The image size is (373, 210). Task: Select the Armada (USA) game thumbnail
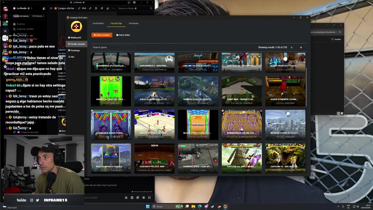(198, 91)
